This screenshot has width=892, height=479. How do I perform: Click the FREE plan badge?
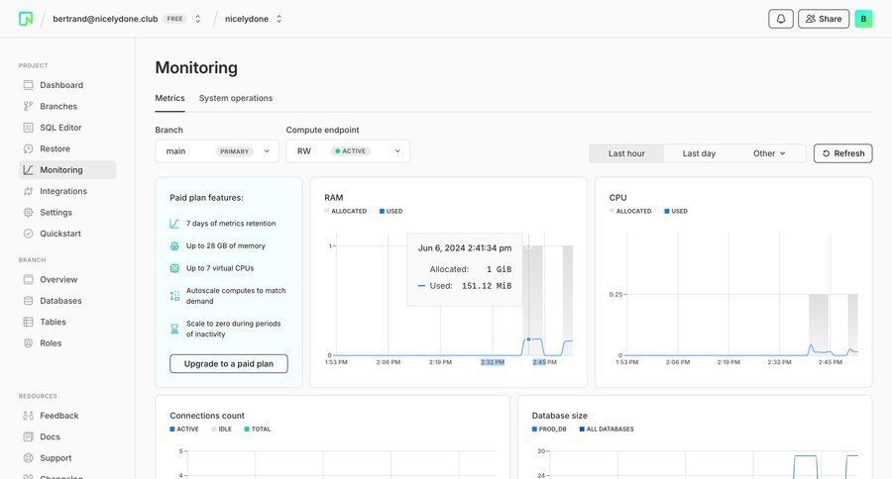(x=174, y=19)
